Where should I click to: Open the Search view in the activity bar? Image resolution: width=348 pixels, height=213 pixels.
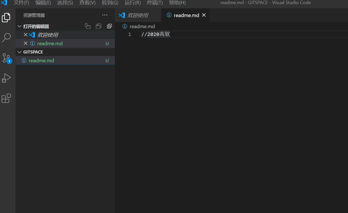pyautogui.click(x=6, y=37)
